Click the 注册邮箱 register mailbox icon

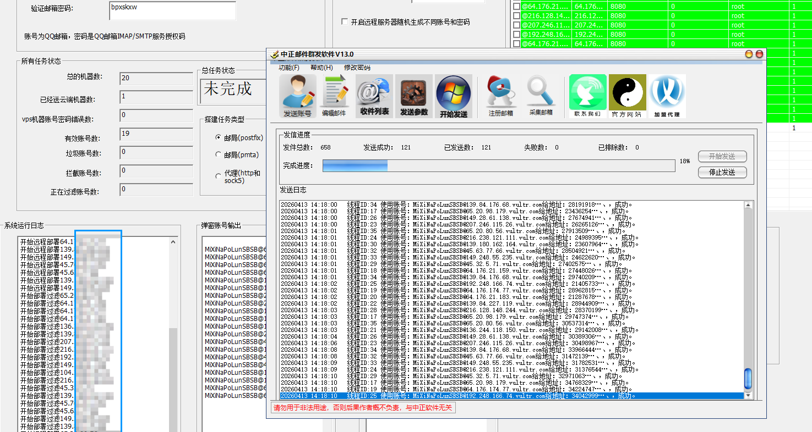click(x=501, y=96)
